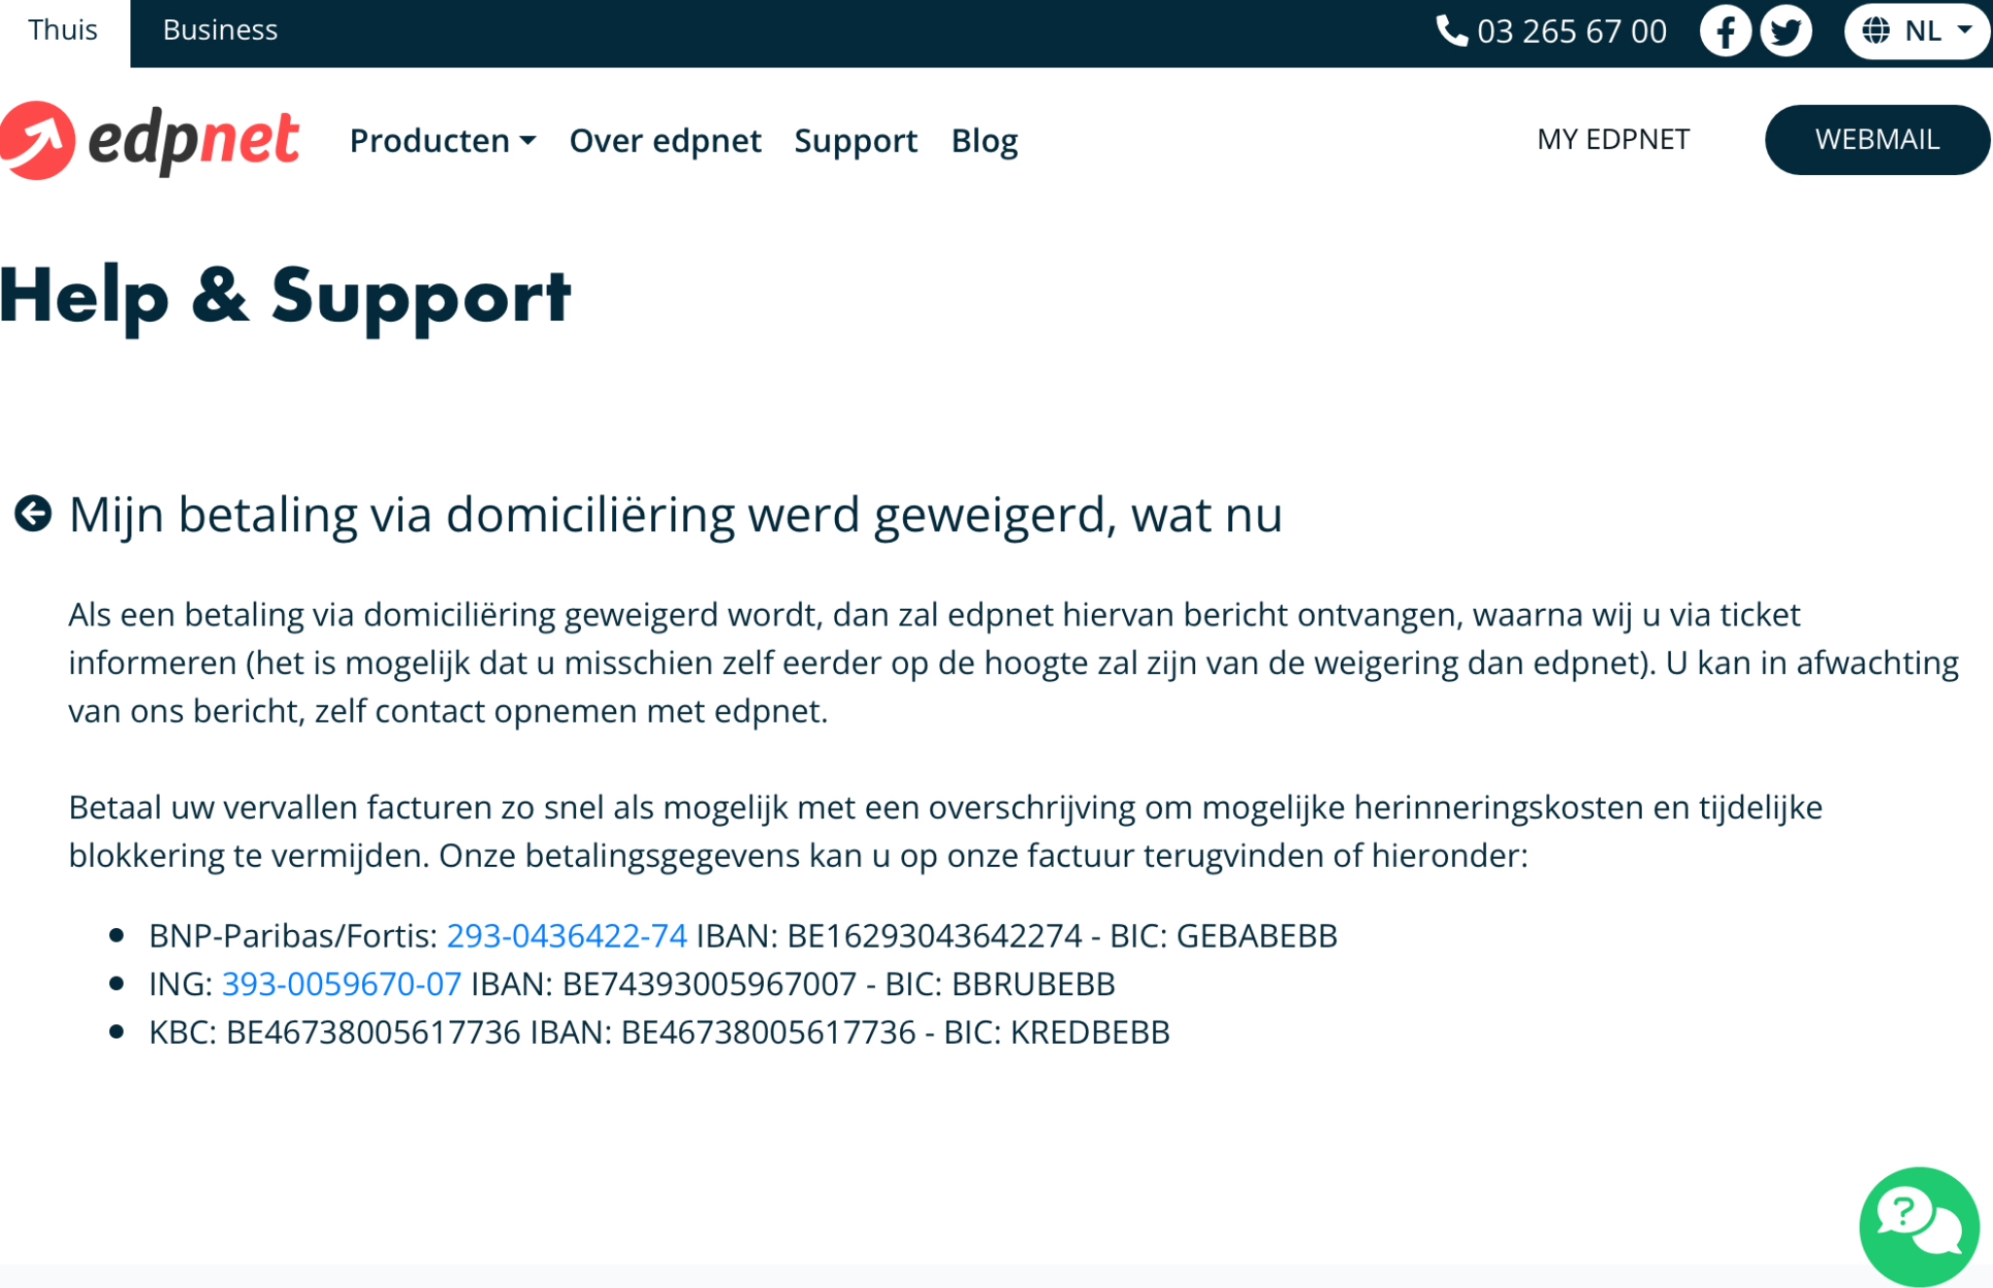Image resolution: width=1993 pixels, height=1288 pixels.
Task: Click the phone icon in header
Action: click(1451, 31)
